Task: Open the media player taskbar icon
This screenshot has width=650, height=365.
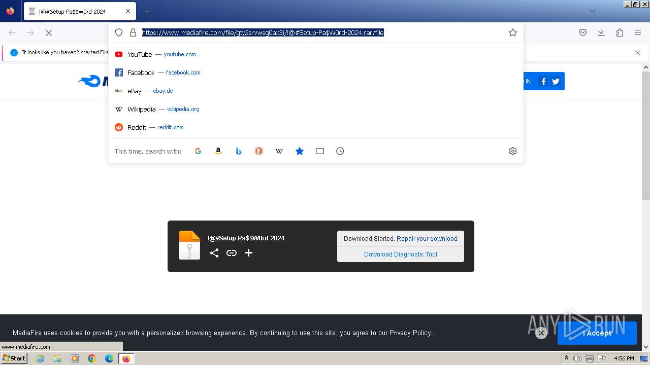Action: click(75, 358)
